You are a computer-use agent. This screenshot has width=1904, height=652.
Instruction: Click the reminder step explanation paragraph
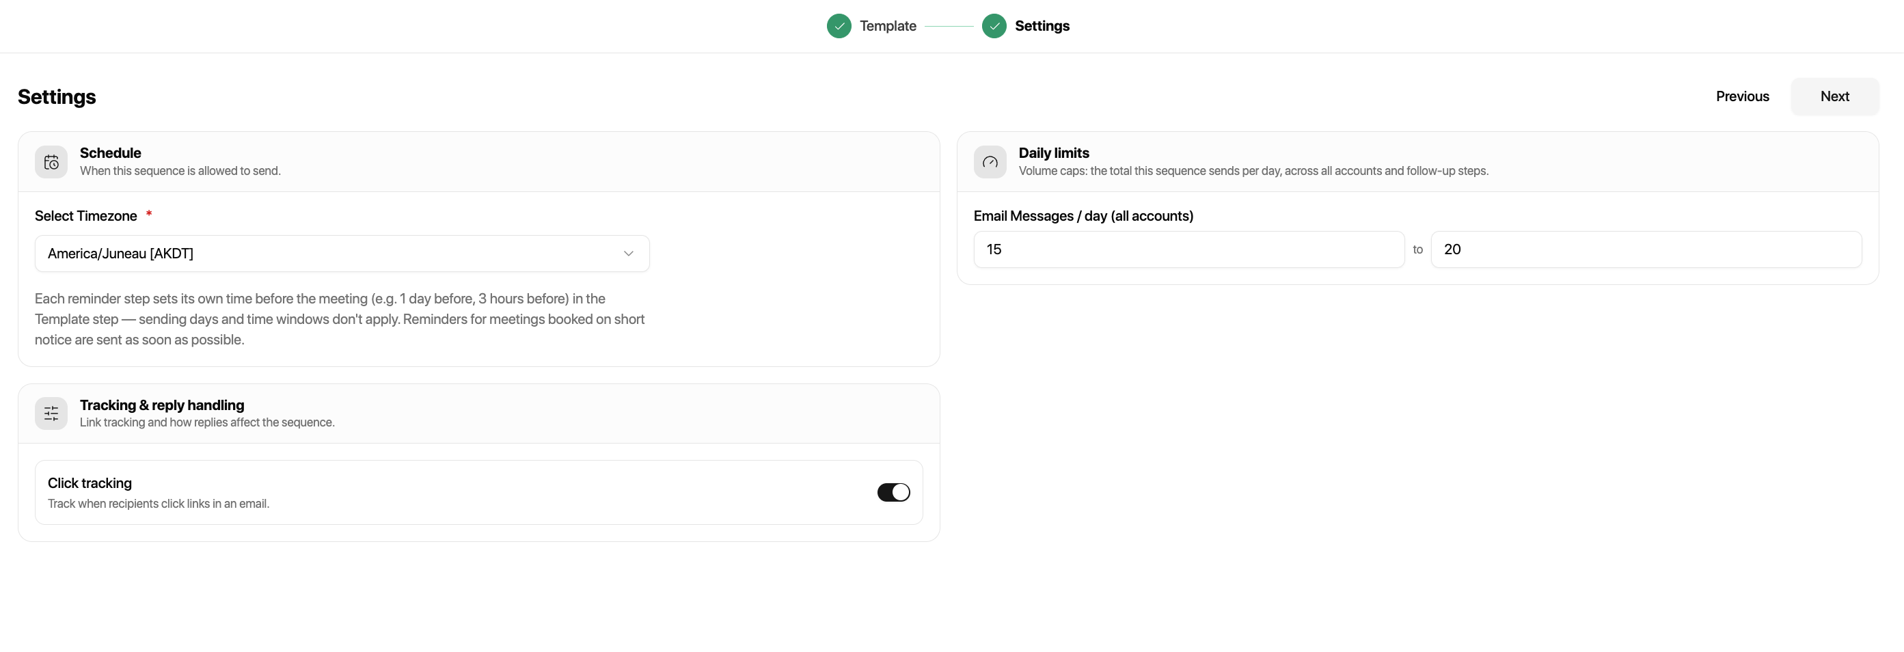(x=340, y=319)
